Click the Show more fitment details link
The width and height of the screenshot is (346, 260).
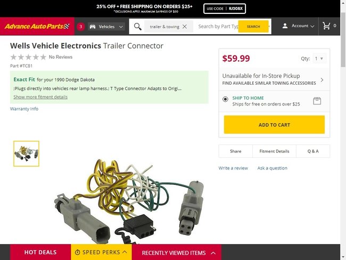(40, 97)
